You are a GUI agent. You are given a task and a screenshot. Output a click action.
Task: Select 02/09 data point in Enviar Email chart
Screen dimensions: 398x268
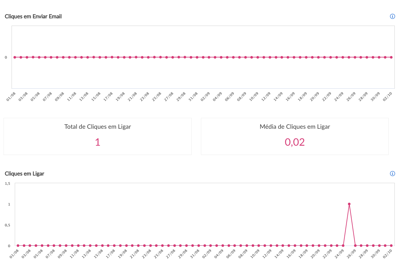coord(209,57)
